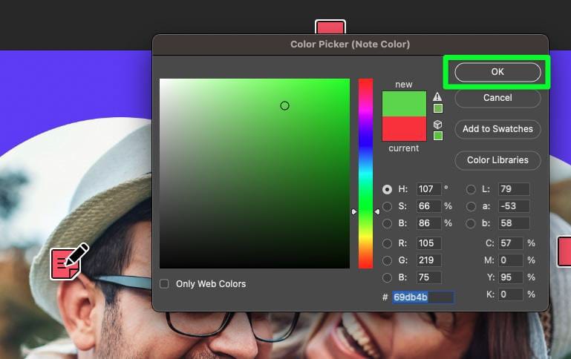Click the blue value field showing 75
Image resolution: width=571 pixels, height=359 pixels.
[428, 277]
